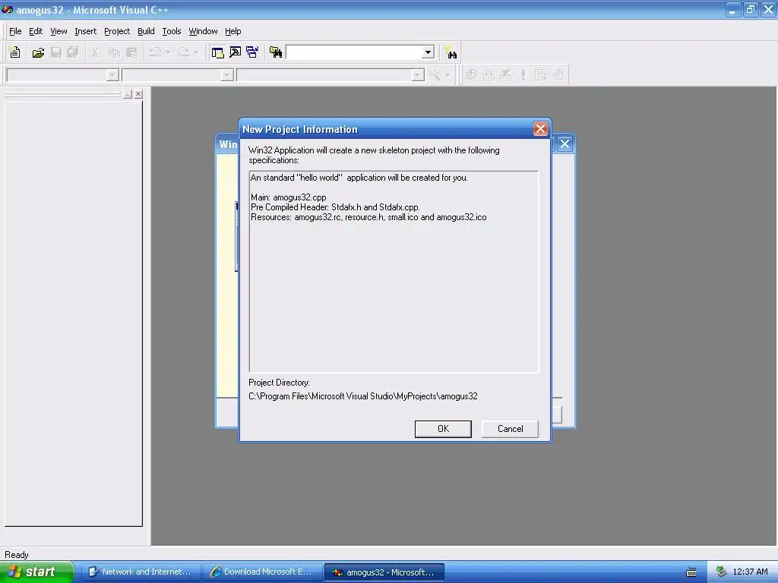Viewport: 778px width, 583px height.
Task: Click the Go debug icon
Action: pyautogui.click(x=540, y=75)
